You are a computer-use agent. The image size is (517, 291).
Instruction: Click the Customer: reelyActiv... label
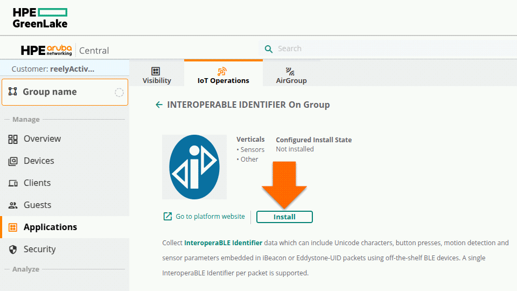(53, 69)
